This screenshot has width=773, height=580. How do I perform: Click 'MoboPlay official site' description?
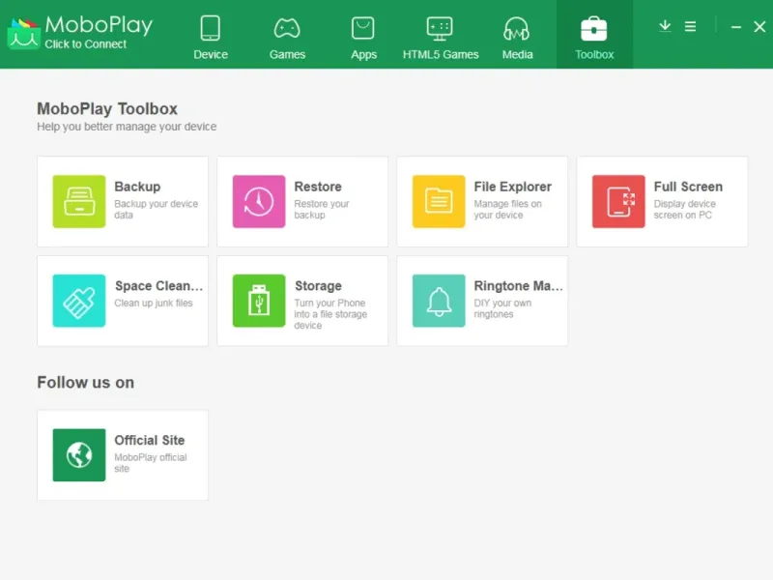[x=151, y=463]
